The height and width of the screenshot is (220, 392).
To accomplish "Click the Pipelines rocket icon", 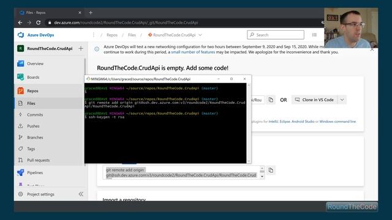I will [x=20, y=172].
